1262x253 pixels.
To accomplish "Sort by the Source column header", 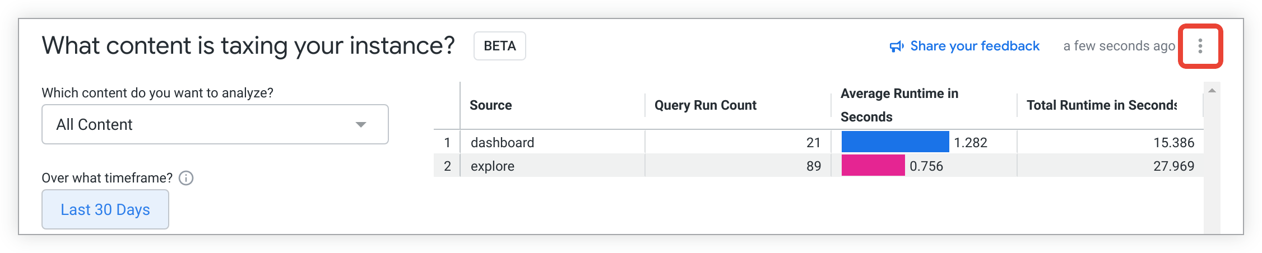I will (490, 105).
